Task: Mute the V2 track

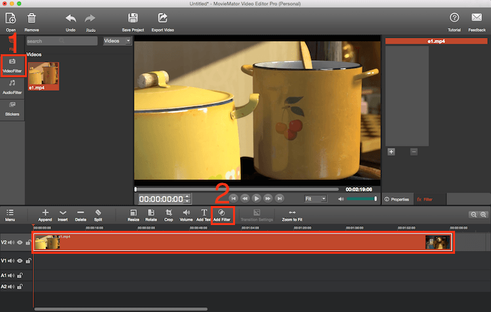Action: click(12, 242)
